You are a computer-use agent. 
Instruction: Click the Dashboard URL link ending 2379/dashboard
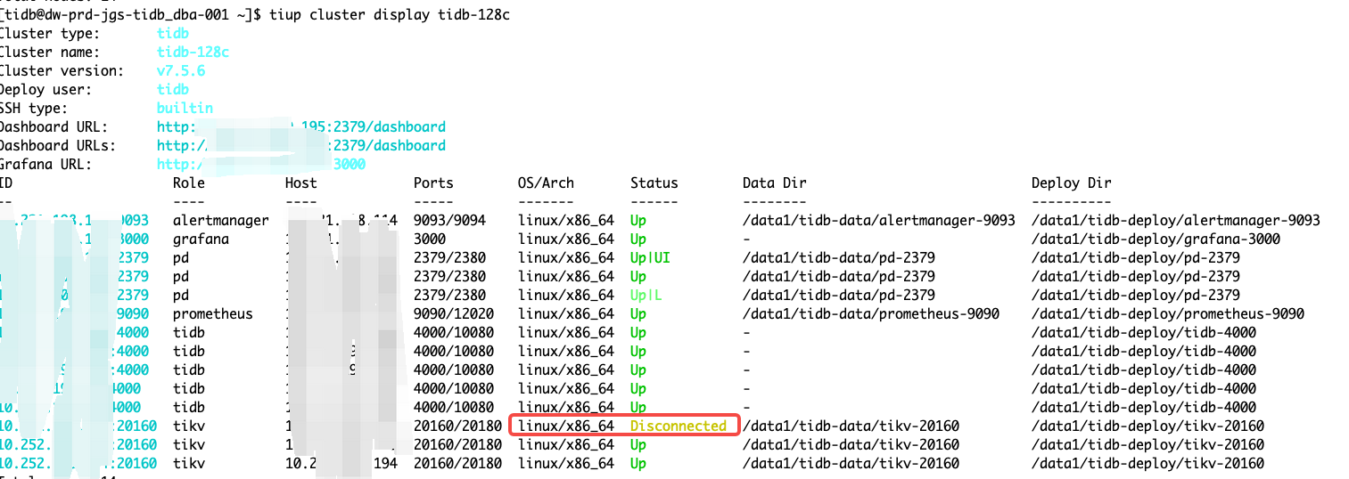coord(301,126)
